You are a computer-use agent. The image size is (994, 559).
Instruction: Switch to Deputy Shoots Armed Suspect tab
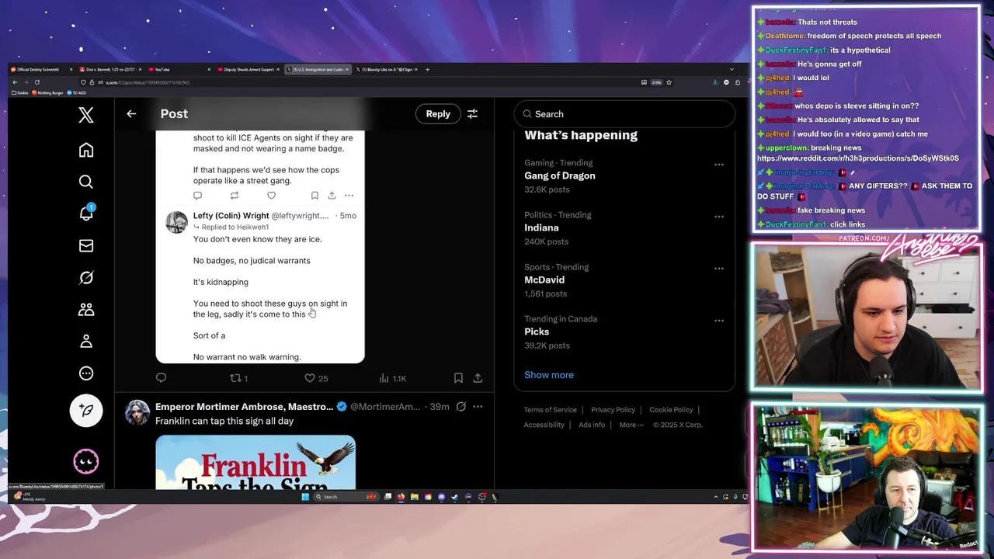(x=248, y=70)
